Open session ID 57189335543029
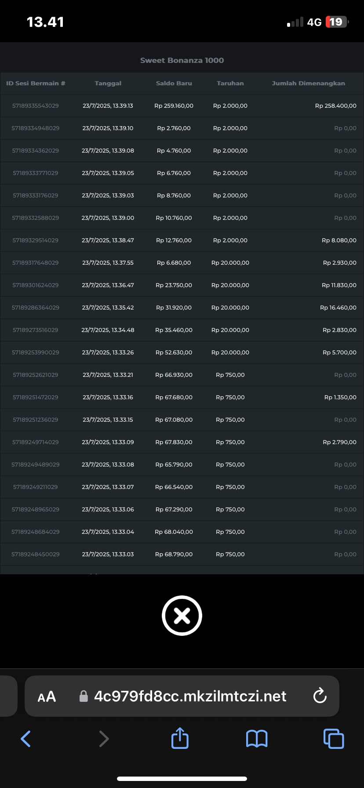 point(36,106)
